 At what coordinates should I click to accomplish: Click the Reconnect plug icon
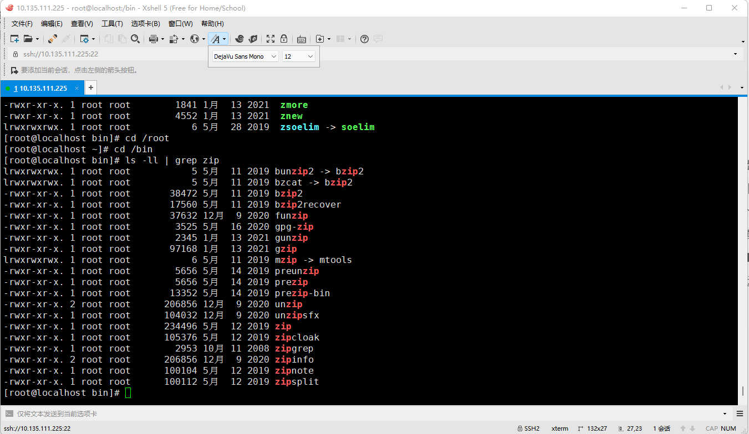[x=52, y=39]
